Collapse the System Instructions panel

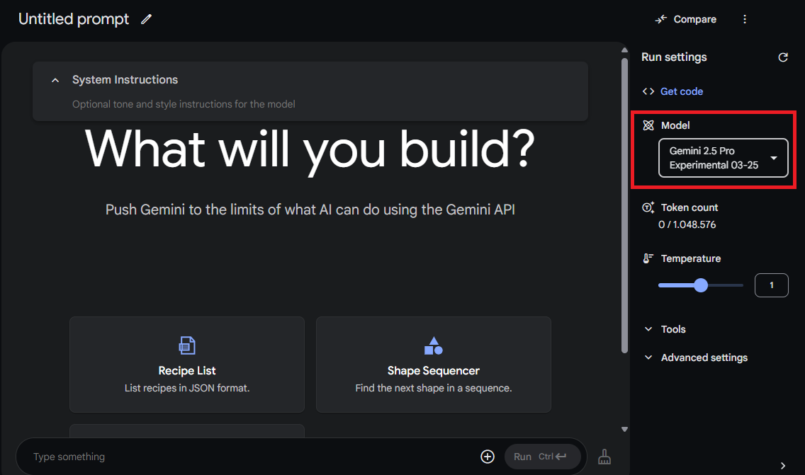pos(55,80)
